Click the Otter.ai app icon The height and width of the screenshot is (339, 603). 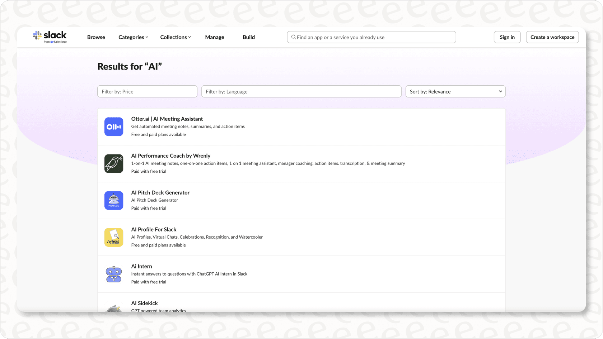(x=113, y=126)
